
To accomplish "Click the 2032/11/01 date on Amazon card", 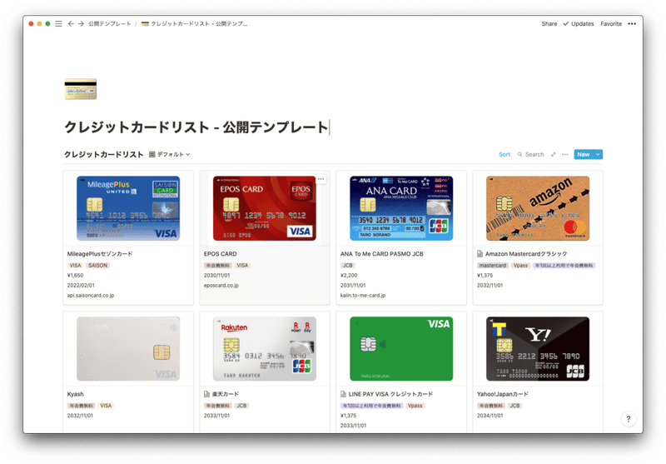I will (x=490, y=286).
